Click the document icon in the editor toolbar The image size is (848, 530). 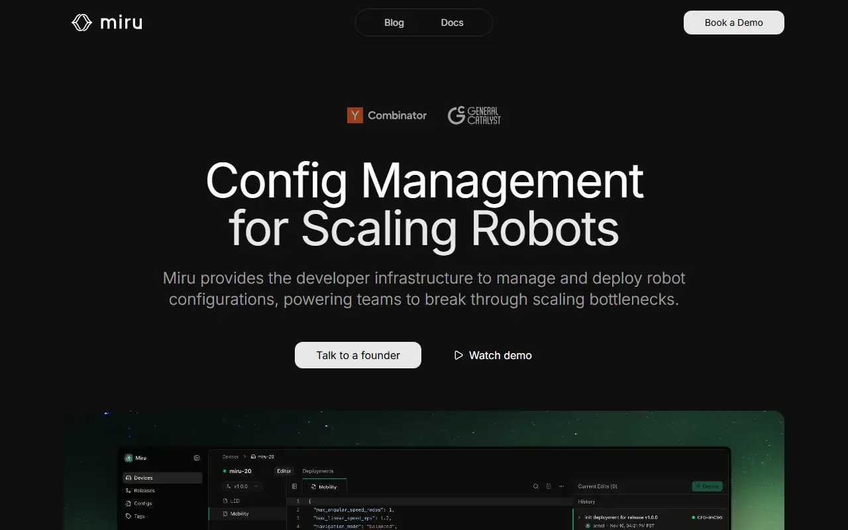pyautogui.click(x=549, y=486)
